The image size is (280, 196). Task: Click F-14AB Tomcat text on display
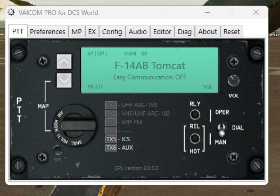150,66
